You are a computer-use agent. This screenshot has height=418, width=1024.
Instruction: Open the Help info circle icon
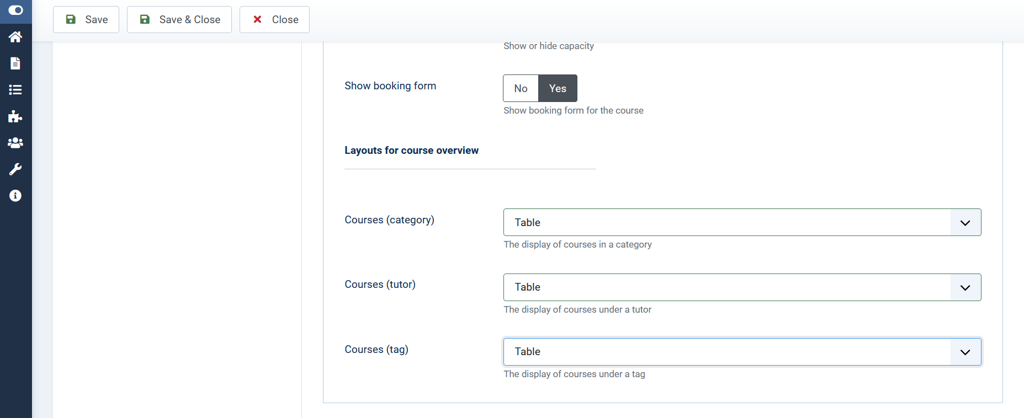tap(15, 196)
